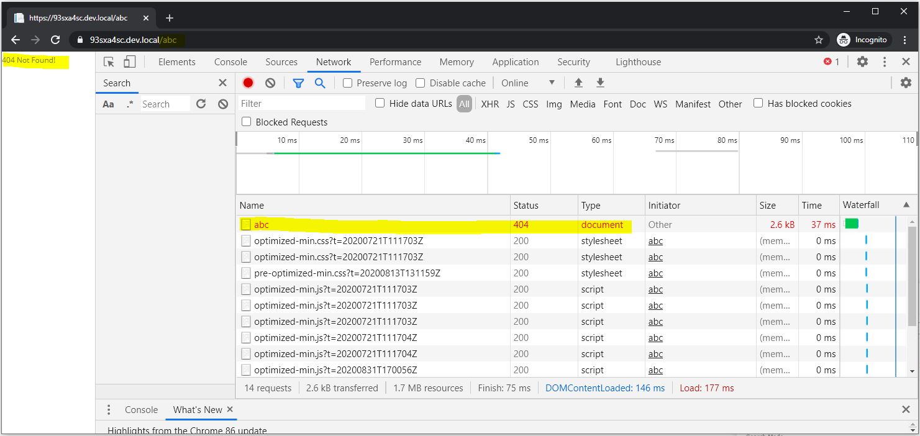Import HAR file upload arrow
The width and height of the screenshot is (920, 436).
[x=578, y=83]
